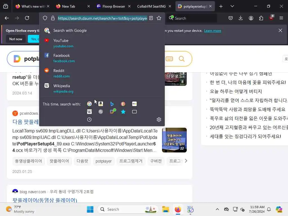The image size is (288, 216).
Task: Open Extensions puzzle icon
Action: click(261, 18)
